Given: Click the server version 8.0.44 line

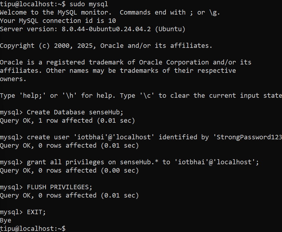Looking at the screenshot, I should [92, 29].
